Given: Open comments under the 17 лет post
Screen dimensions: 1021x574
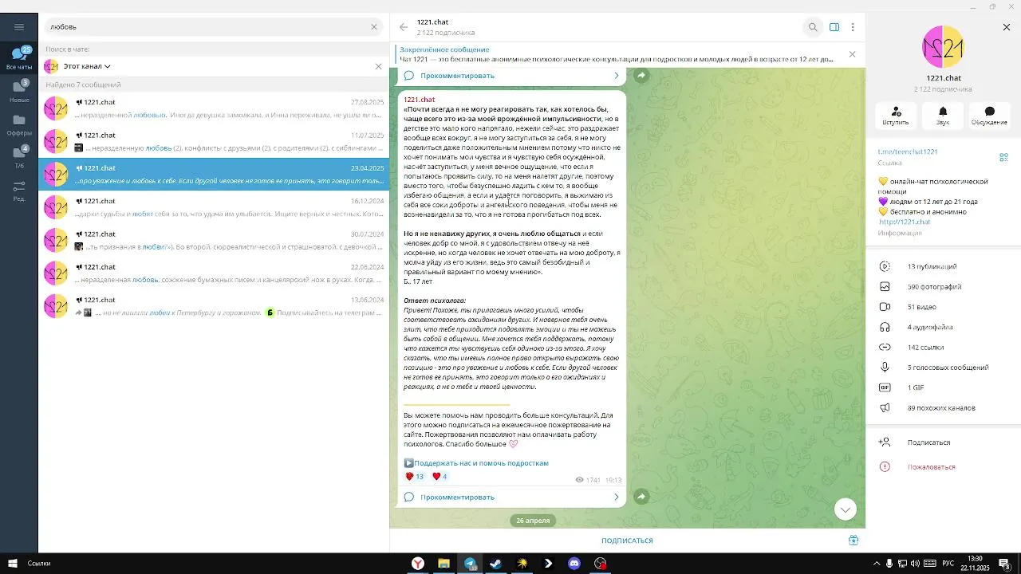Looking at the screenshot, I should click(x=457, y=497).
